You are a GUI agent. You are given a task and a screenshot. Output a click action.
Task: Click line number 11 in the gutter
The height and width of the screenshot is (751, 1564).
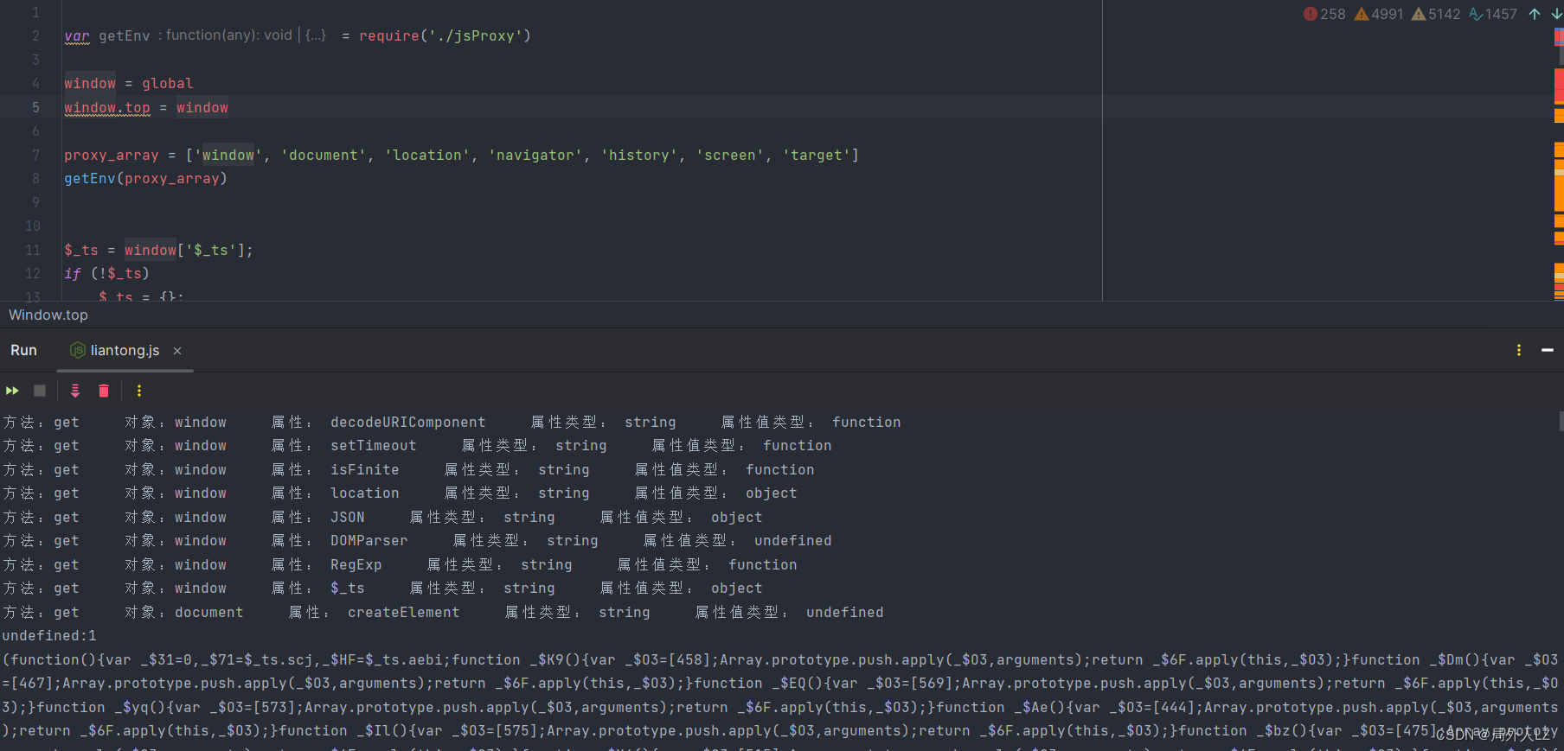(x=33, y=250)
